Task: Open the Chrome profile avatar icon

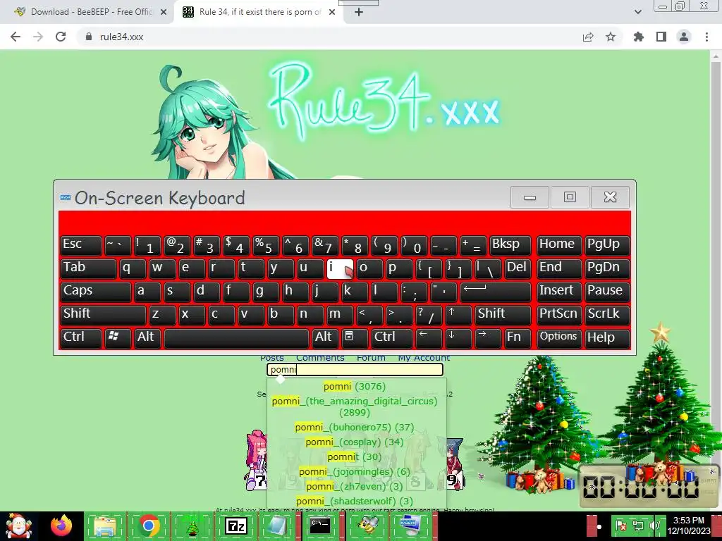Action: click(684, 37)
